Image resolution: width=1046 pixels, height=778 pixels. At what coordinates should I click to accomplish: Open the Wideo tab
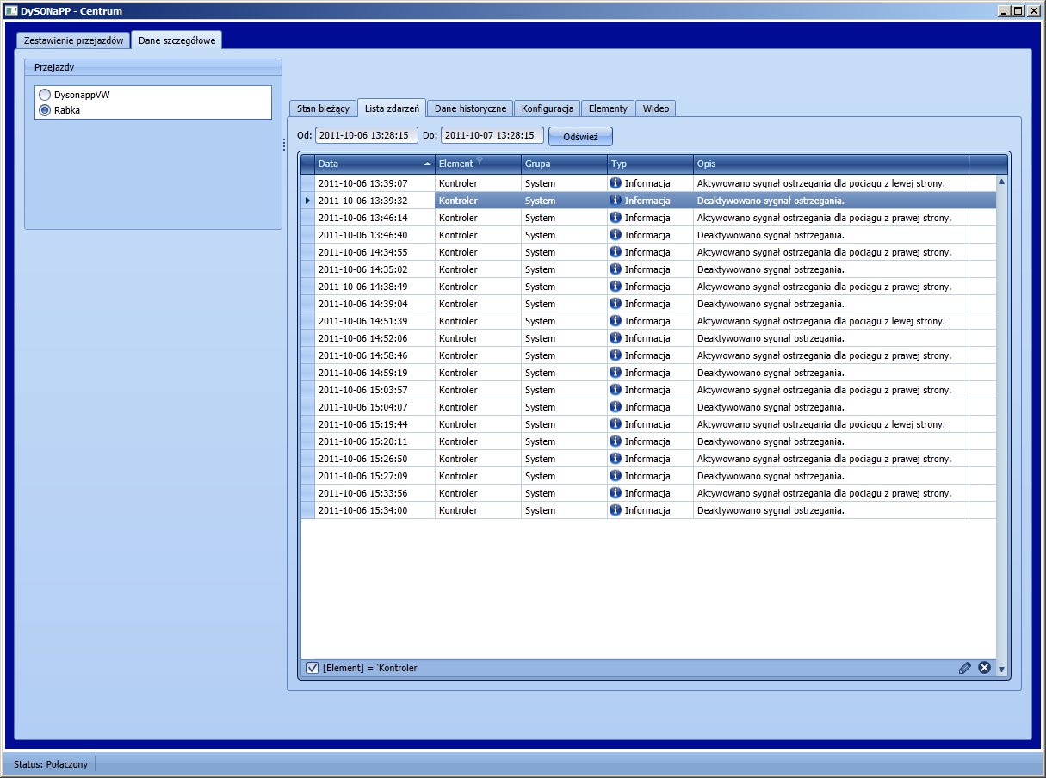click(656, 108)
